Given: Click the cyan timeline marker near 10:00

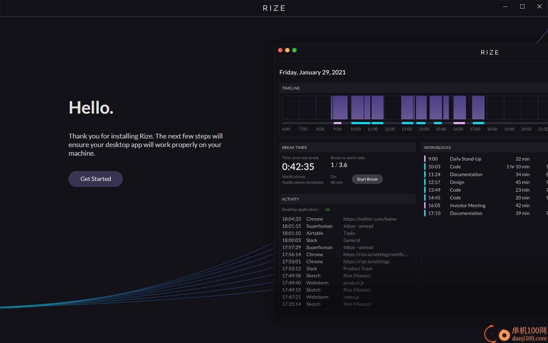Looking at the screenshot, I should [x=360, y=123].
